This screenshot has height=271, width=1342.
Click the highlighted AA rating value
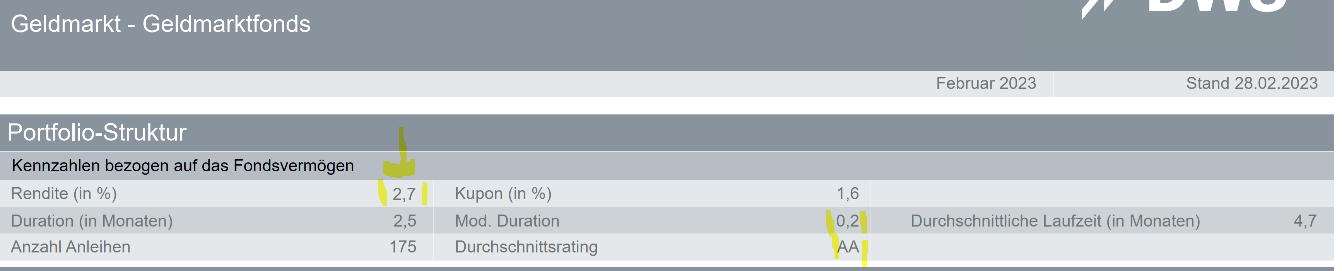coord(848,247)
